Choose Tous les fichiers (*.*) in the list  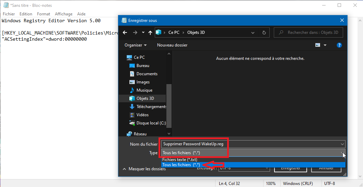[253, 165]
